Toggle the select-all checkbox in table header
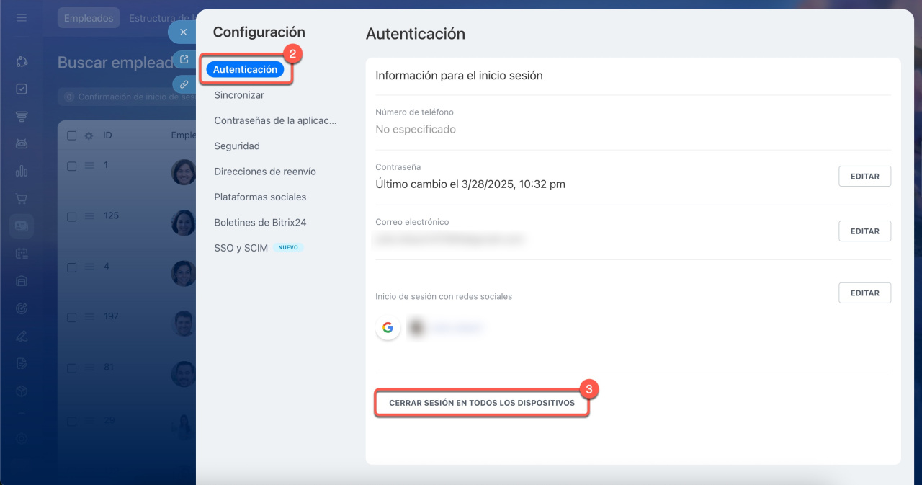Viewport: 922px width, 485px height. tap(71, 135)
